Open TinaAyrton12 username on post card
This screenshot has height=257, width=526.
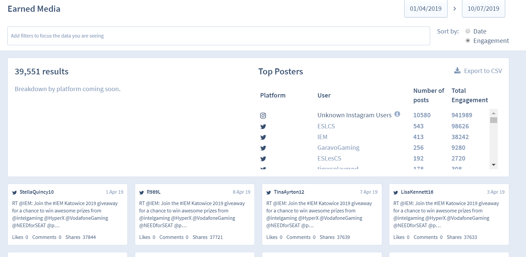289,192
